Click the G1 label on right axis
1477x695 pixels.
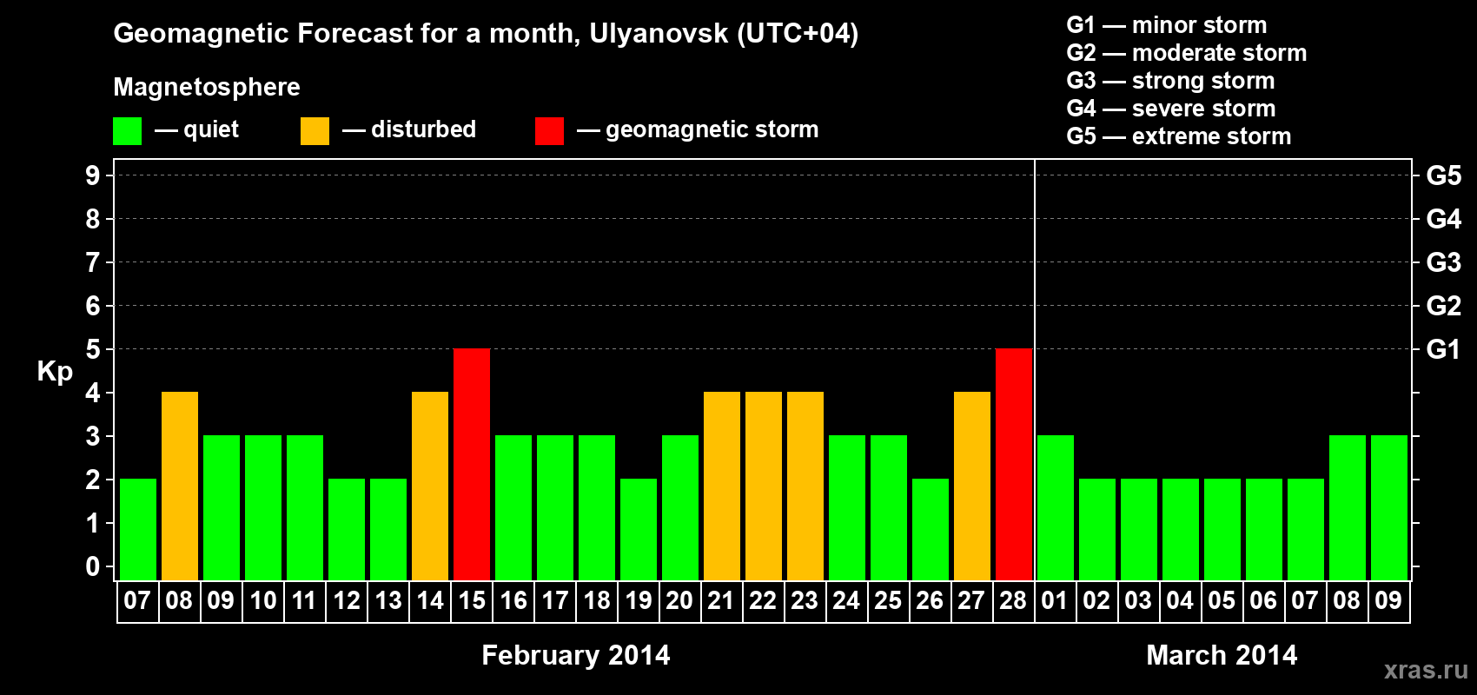[1443, 349]
